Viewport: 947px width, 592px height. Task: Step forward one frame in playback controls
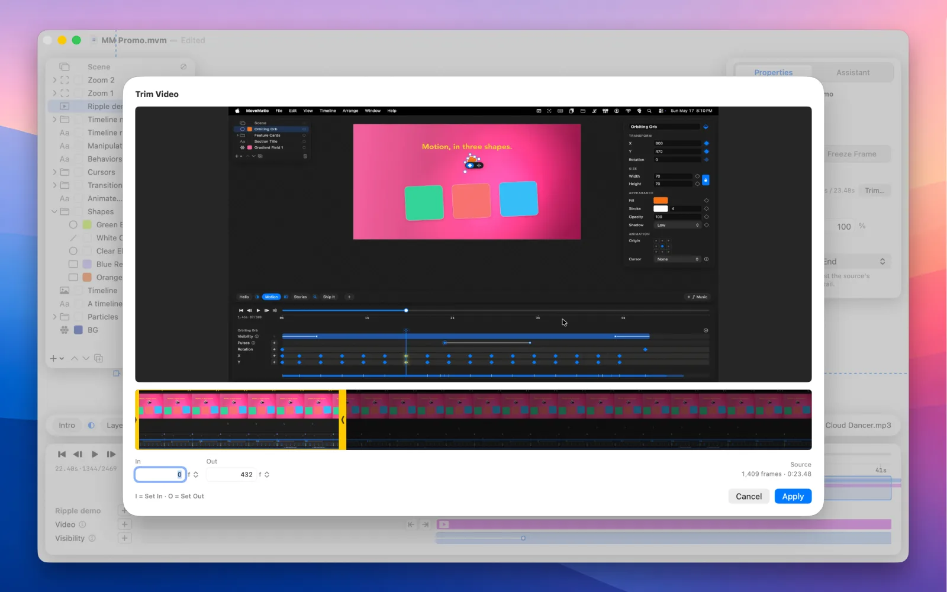coord(111,454)
